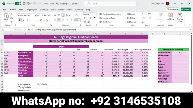
Task: Open the font name combo box
Action: click(x=27, y=15)
